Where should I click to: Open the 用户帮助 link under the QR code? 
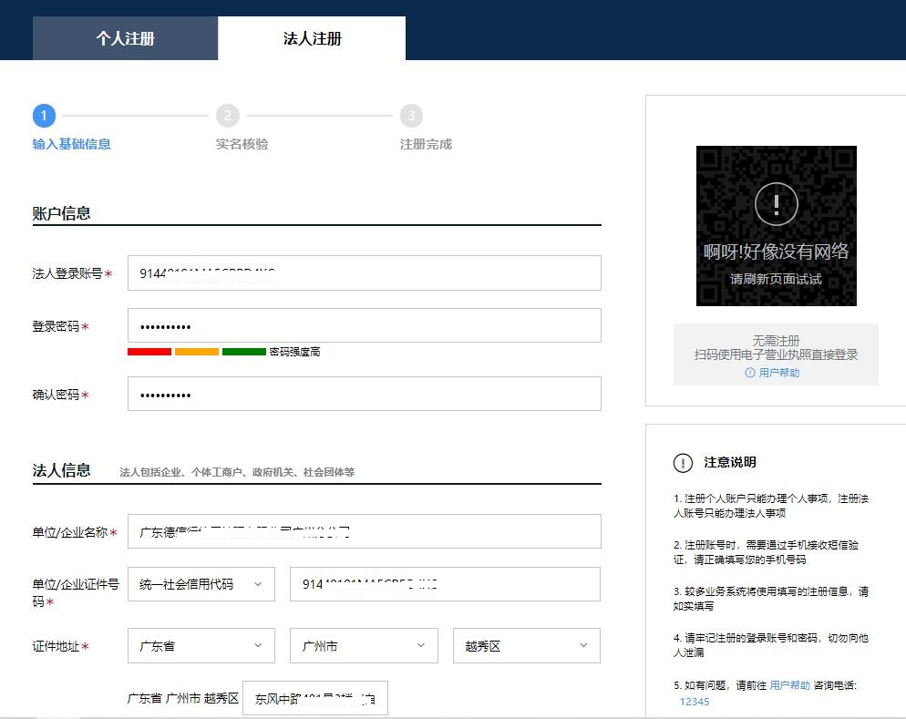click(x=779, y=373)
